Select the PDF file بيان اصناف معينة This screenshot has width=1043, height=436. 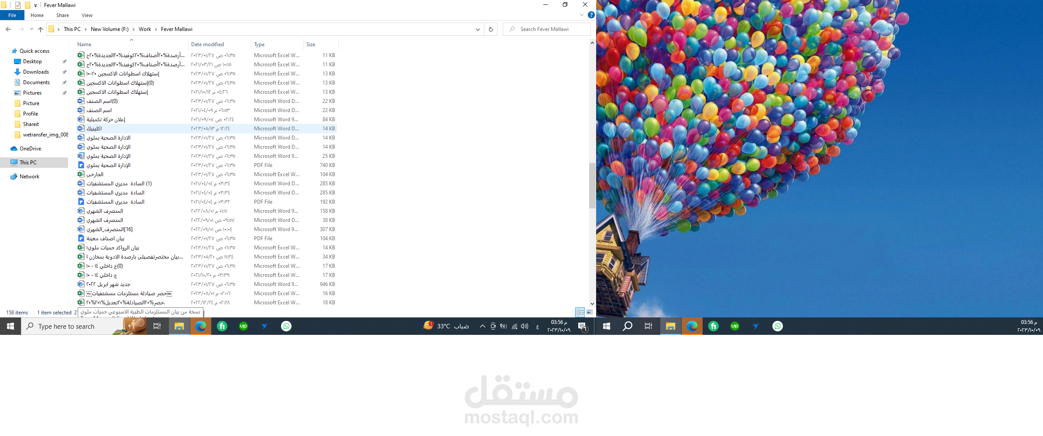(x=206, y=238)
